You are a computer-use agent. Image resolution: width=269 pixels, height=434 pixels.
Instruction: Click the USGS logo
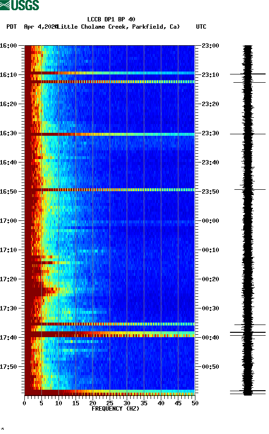tap(19, 5)
